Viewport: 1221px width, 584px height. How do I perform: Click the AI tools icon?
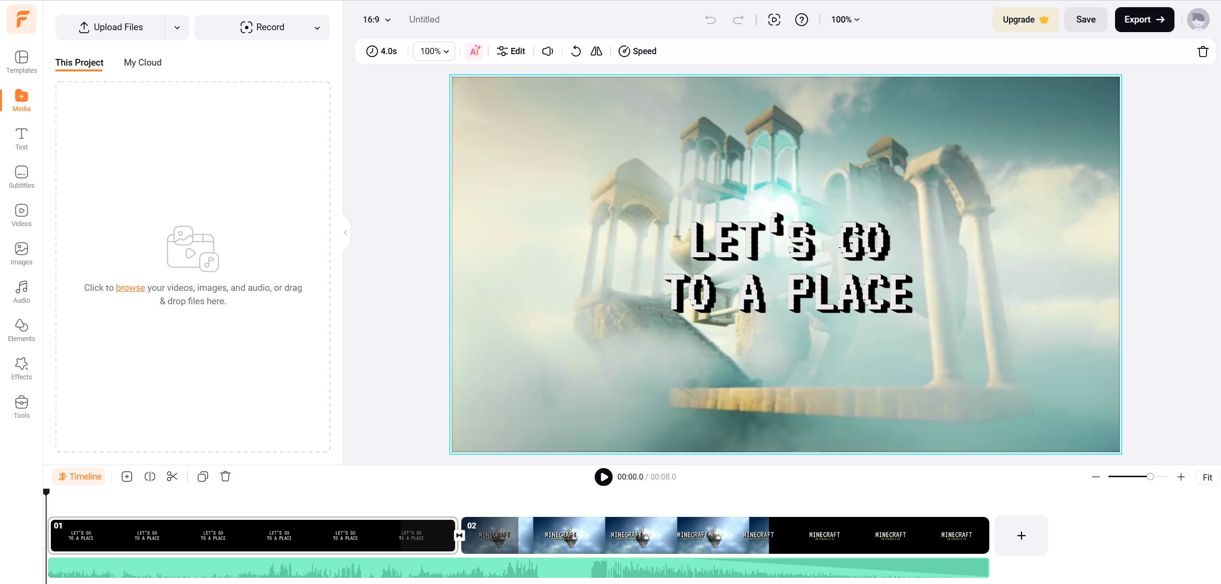[475, 51]
